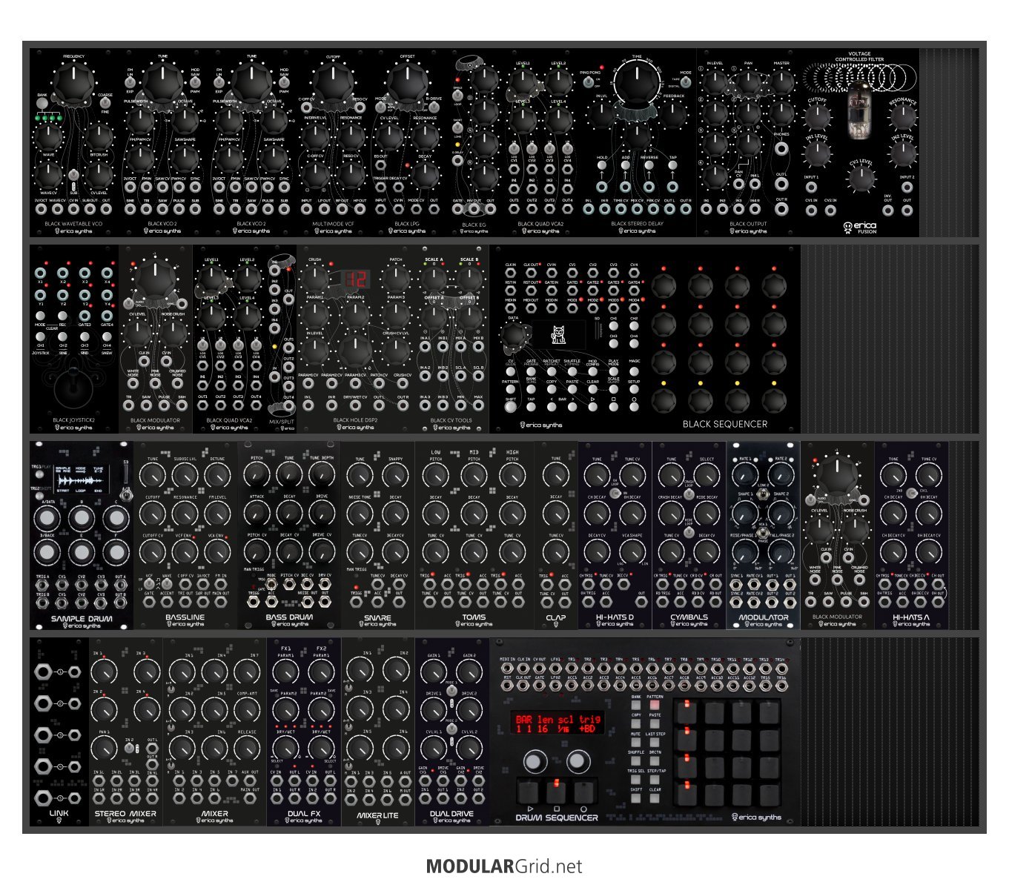Click the VOLTAGE CONTROLLED FILTER heading text
This screenshot has height=882, width=1009.
(x=859, y=57)
